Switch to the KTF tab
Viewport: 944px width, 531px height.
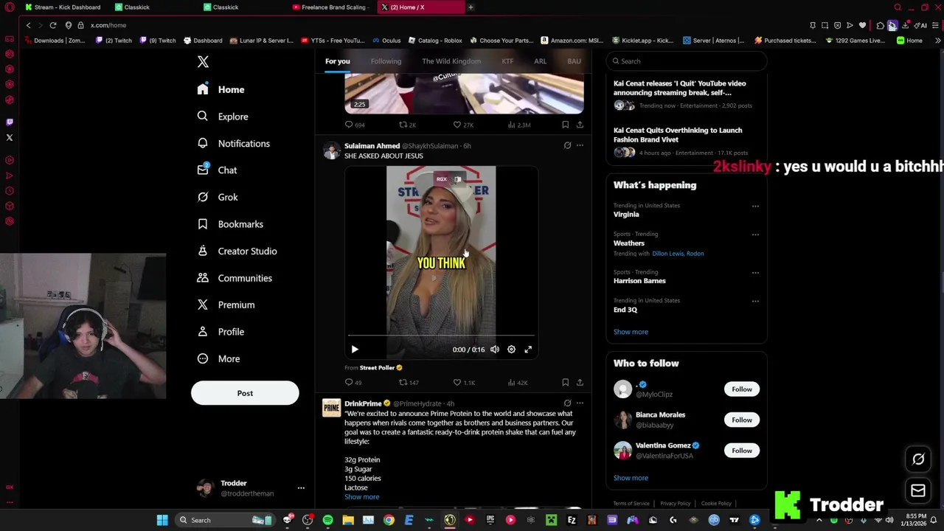click(507, 61)
